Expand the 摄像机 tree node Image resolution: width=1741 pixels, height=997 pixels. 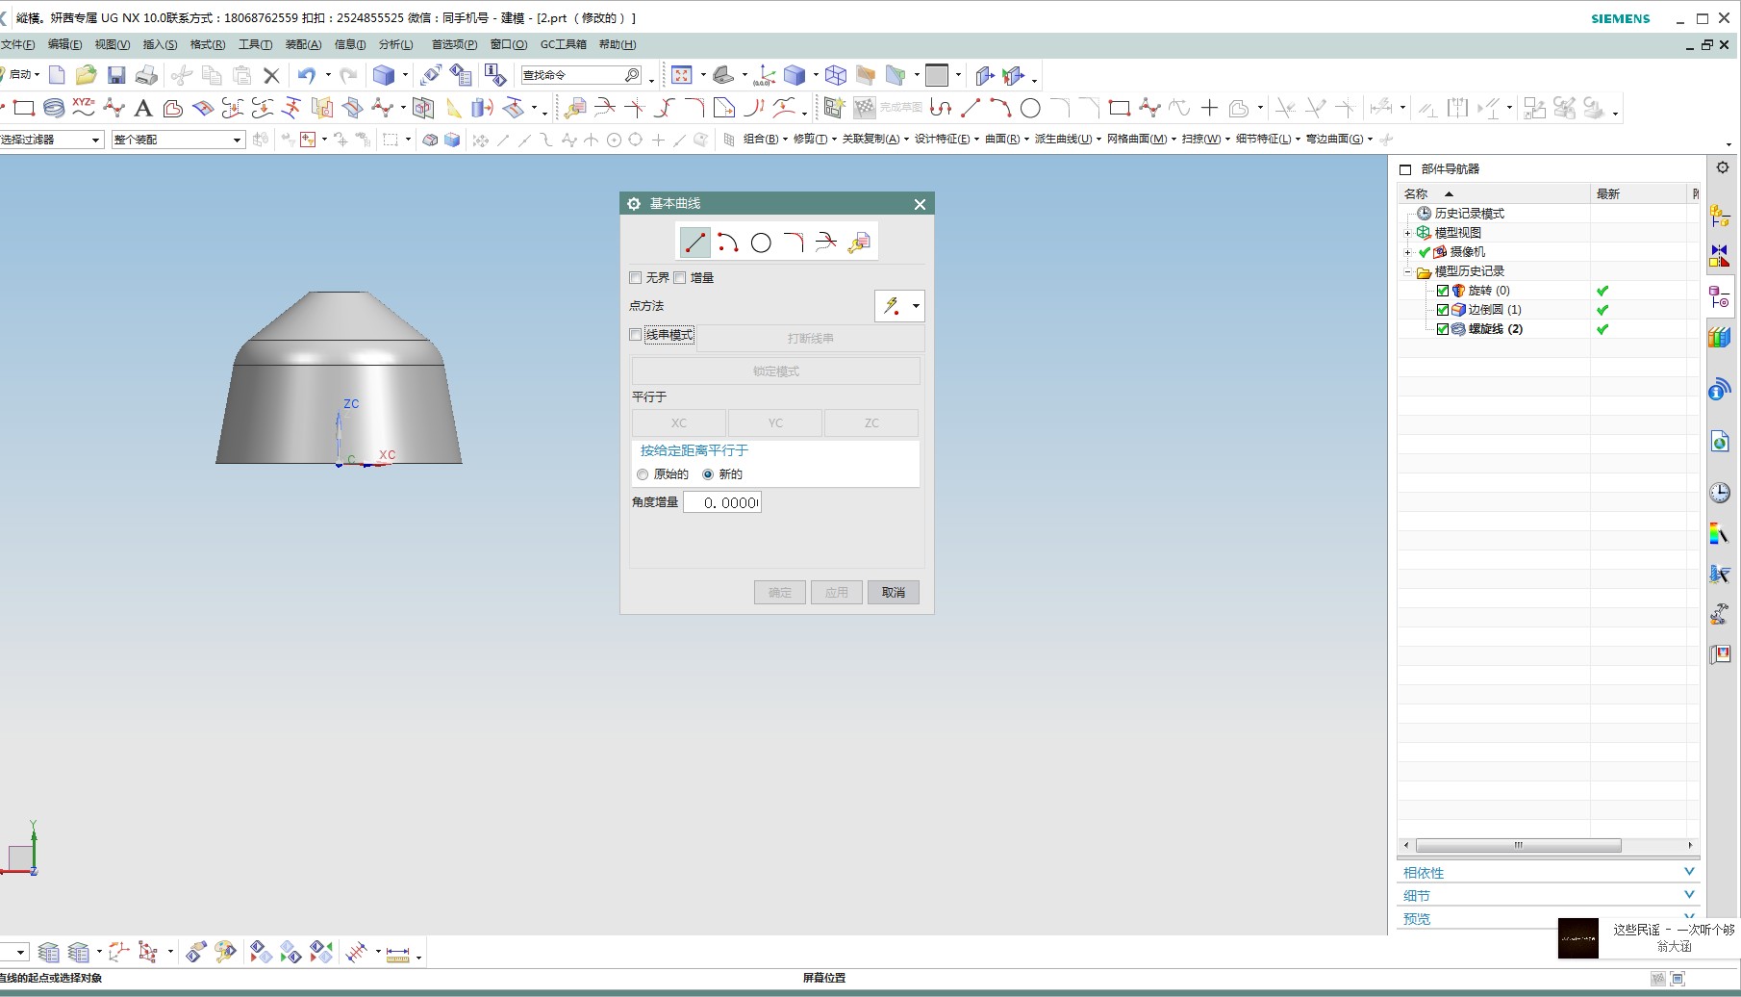coord(1407,252)
